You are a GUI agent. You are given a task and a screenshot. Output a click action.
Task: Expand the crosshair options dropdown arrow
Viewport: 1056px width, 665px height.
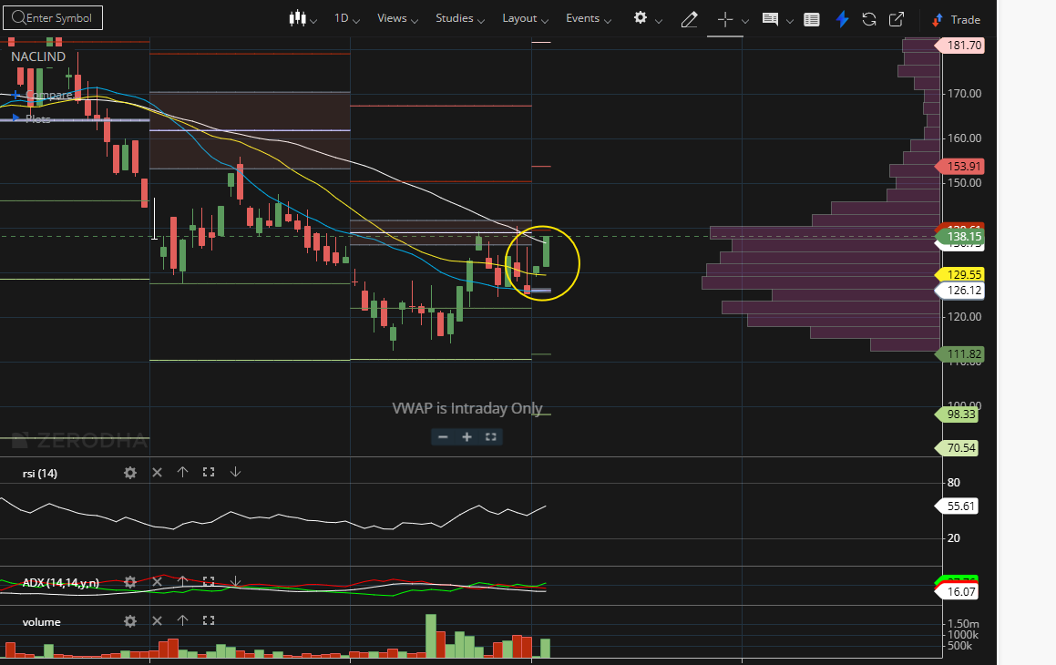(x=745, y=21)
